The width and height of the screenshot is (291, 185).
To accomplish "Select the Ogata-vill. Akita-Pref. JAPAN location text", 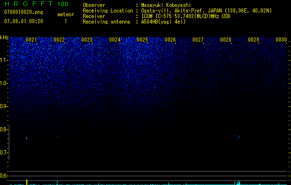I will [206, 11].
